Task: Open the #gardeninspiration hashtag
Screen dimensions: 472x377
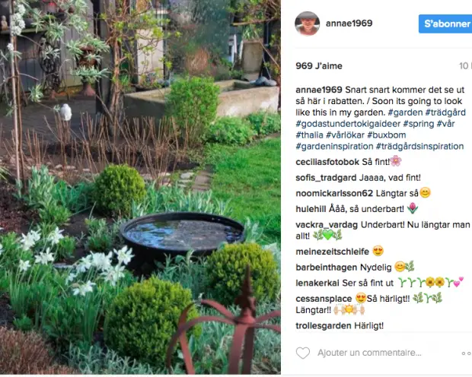Action: point(334,147)
